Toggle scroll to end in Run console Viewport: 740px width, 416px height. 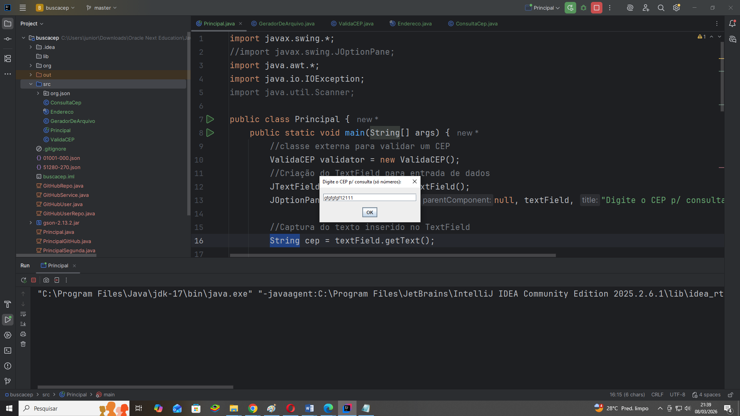23,324
